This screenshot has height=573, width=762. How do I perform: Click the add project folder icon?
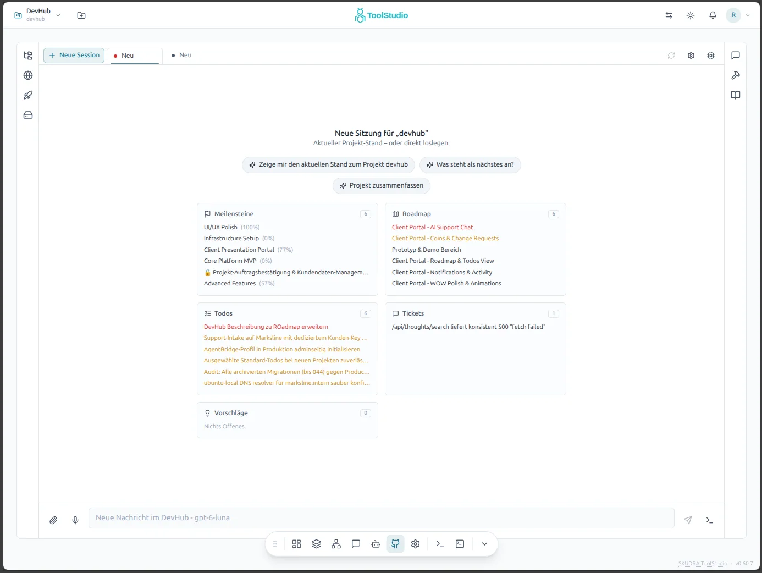[81, 15]
